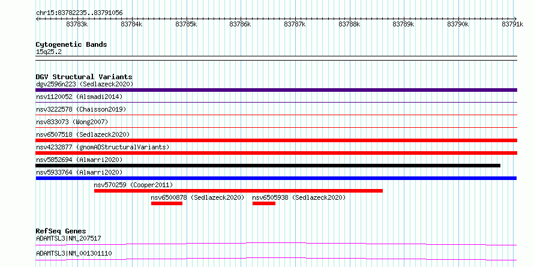The image size is (534, 267).
Task: Click the 83789k ruler tick label
Action: point(404,24)
